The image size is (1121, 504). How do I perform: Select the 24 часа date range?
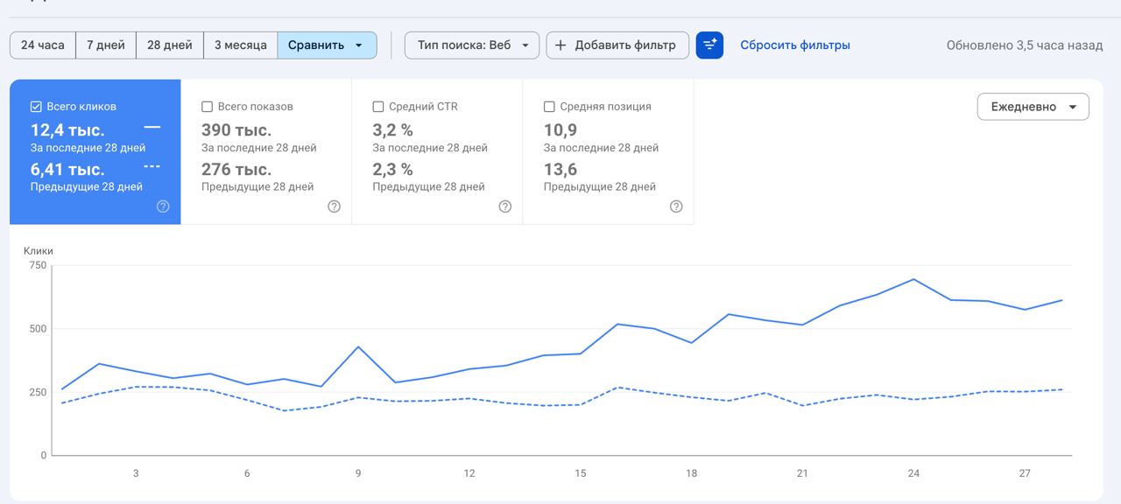[43, 45]
